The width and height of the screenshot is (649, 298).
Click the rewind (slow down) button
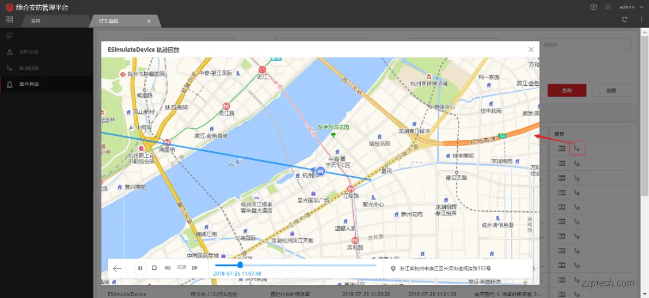tap(168, 268)
